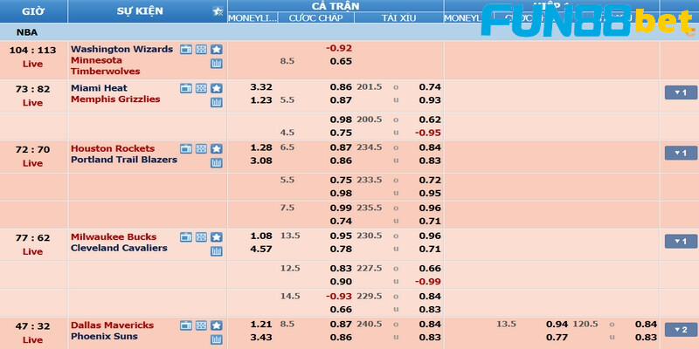
Task: Expand more bets for Milwaukee Bucks match
Action: pyautogui.click(x=681, y=241)
